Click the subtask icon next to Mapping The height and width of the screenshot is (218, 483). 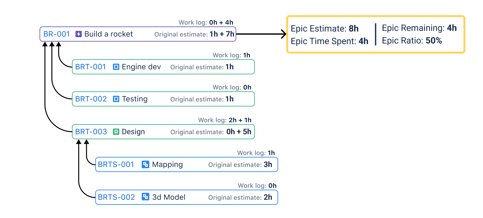point(145,164)
